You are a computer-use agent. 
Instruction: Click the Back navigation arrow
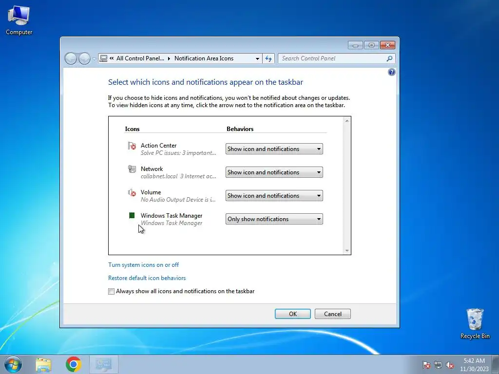pos(71,58)
